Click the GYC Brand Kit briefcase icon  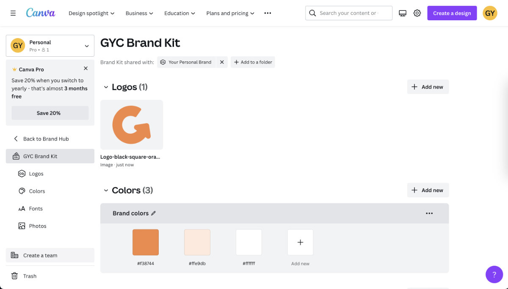click(x=16, y=156)
